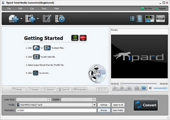This screenshot has height=120, width=170.
Task: Switch to detail view mode icon
Action: click(x=140, y=18)
